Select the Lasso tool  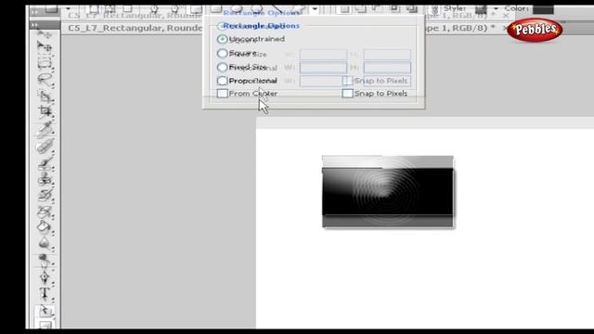[x=45, y=79]
